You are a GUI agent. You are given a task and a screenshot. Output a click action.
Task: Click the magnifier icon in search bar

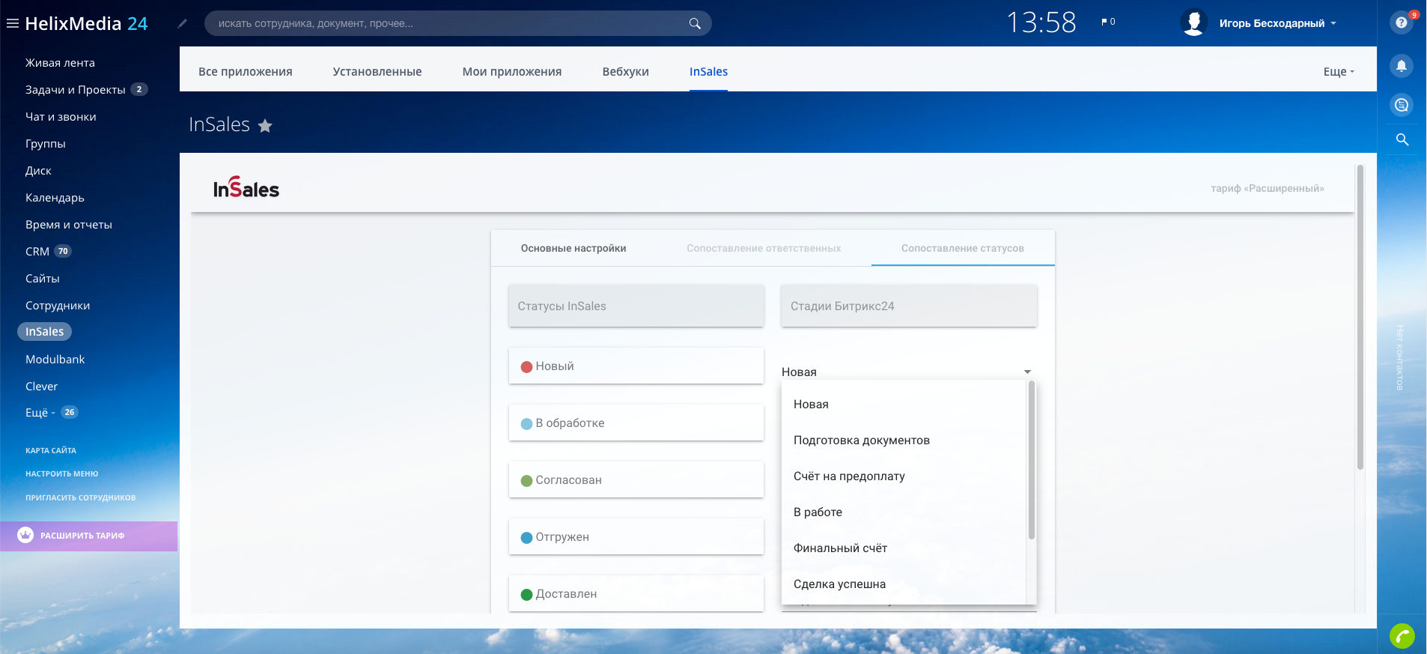(695, 23)
